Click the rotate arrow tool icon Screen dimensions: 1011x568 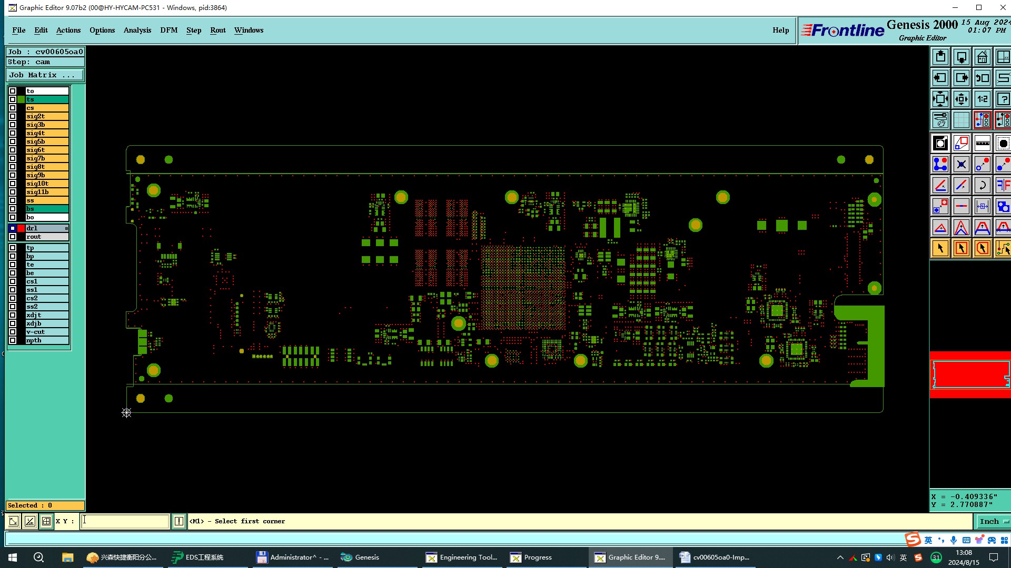coord(982,185)
